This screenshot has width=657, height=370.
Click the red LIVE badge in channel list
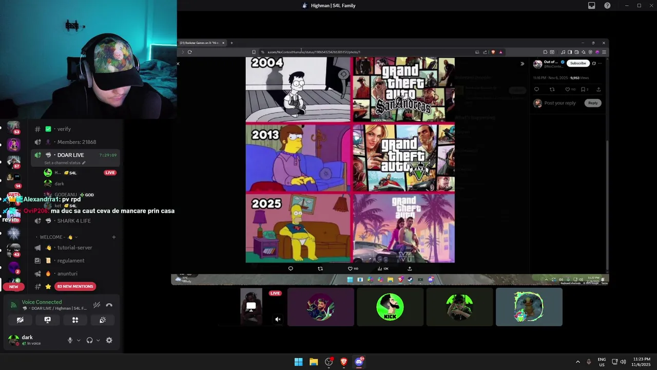(110, 173)
